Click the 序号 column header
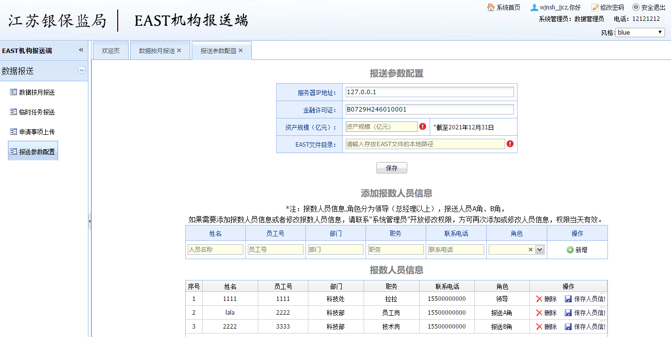 194,286
